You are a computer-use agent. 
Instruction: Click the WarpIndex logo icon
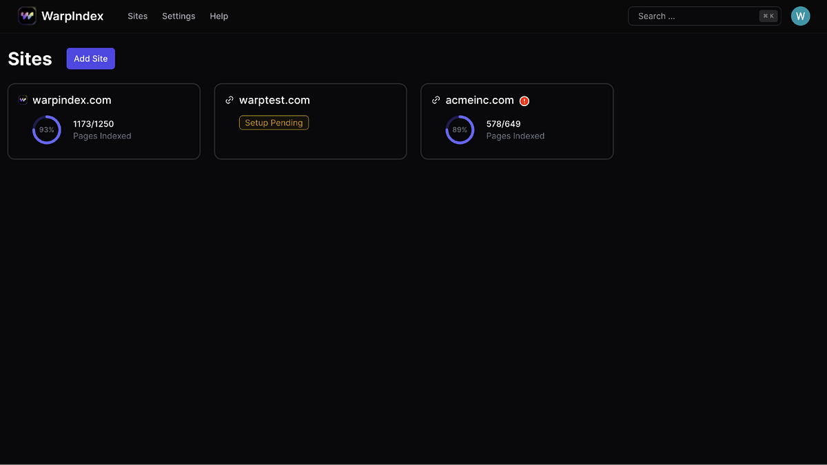click(26, 15)
